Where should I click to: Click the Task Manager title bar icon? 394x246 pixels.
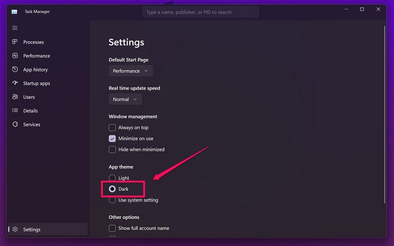pyautogui.click(x=15, y=12)
